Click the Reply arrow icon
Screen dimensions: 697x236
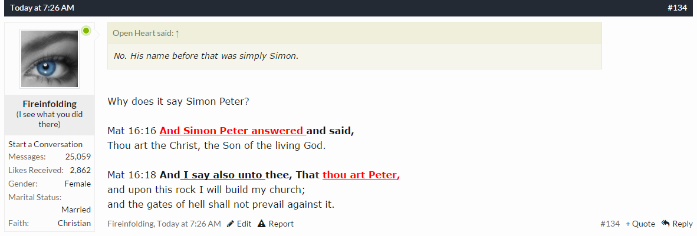666,224
